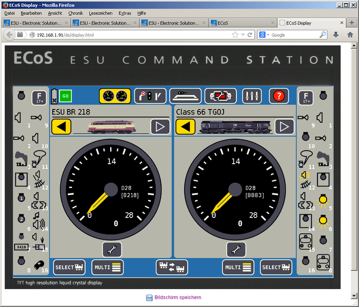Click the Class 66 TGOJ locomotive picture

point(235,127)
